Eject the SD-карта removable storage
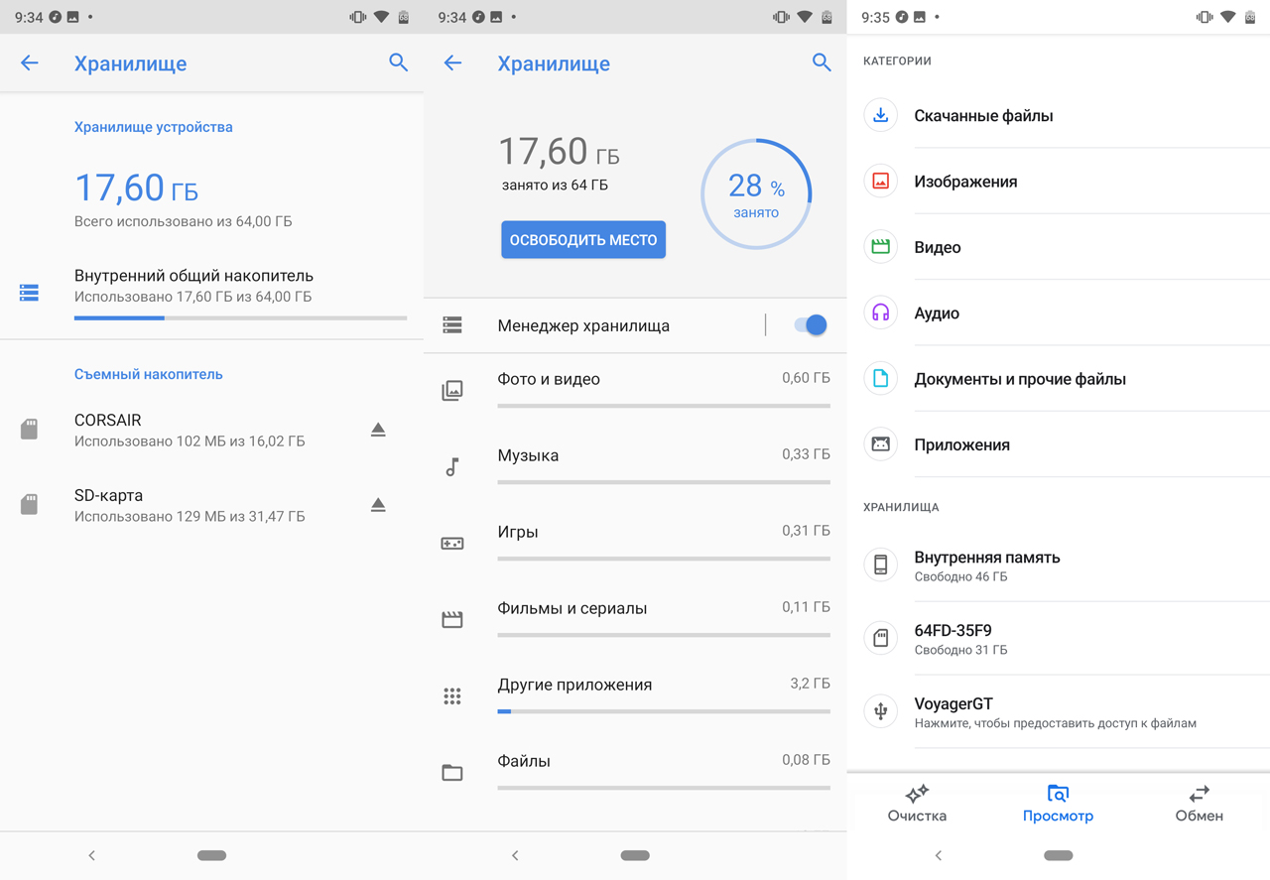This screenshot has height=880, width=1270. pos(378,505)
